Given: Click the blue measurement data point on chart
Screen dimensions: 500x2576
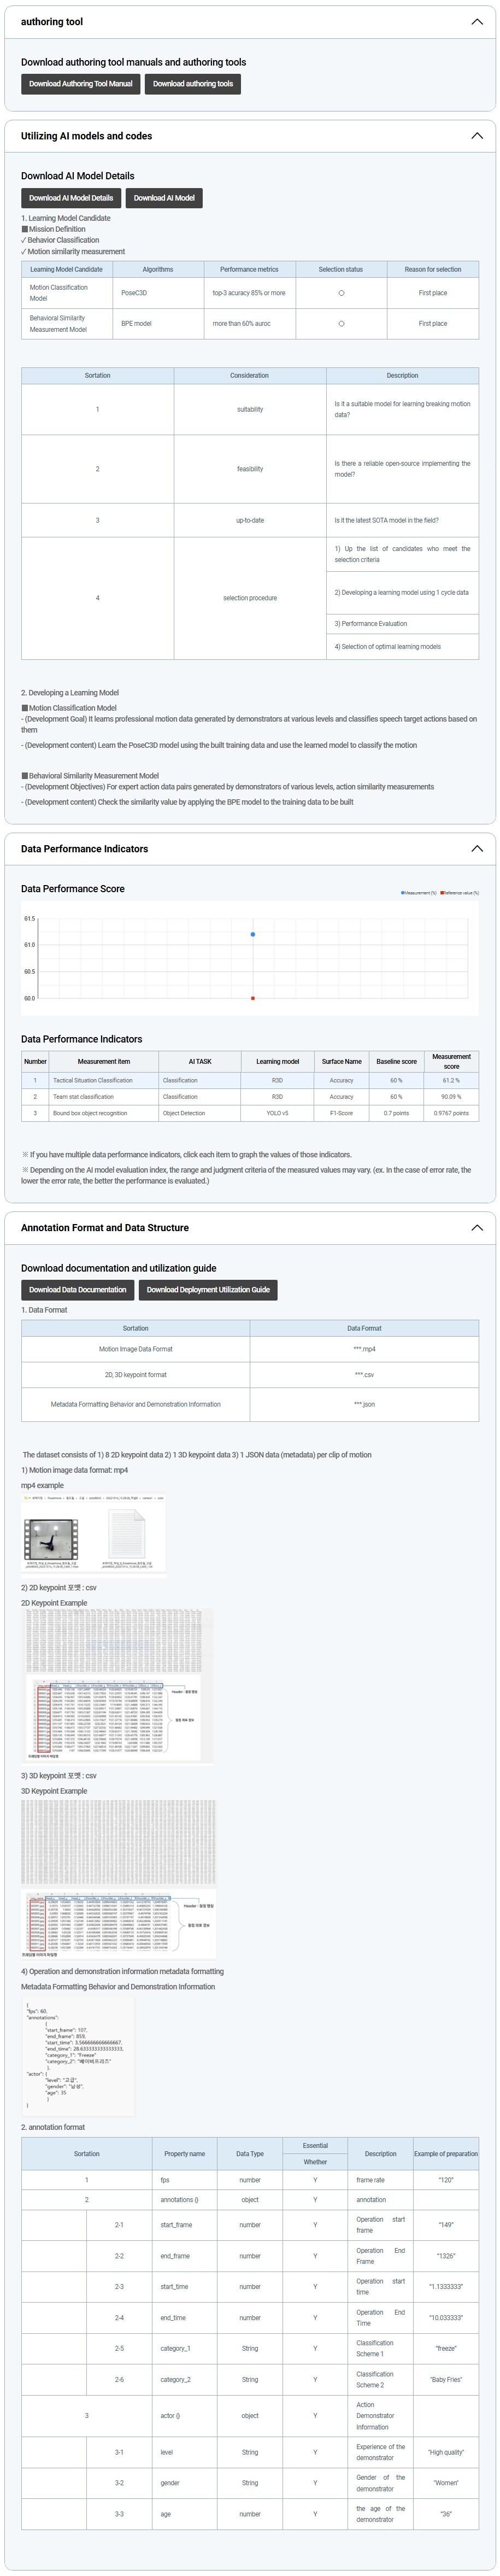Looking at the screenshot, I should pyautogui.click(x=253, y=935).
